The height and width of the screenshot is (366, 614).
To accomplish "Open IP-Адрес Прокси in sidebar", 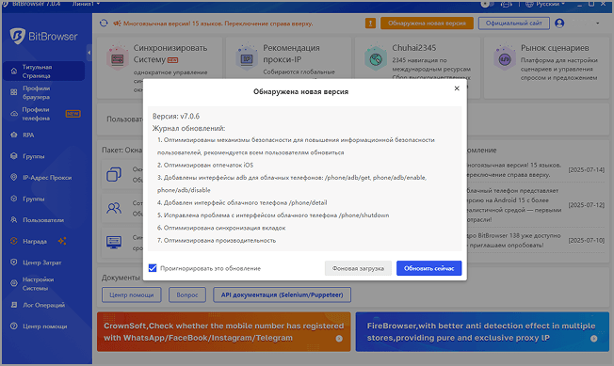I will pos(43,178).
